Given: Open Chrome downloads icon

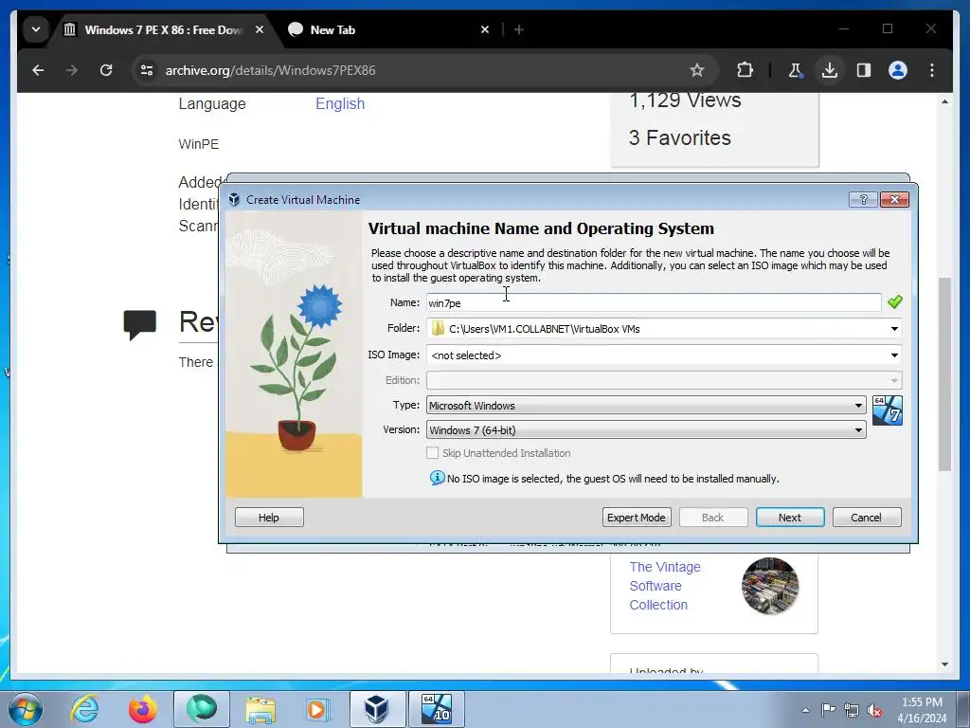Looking at the screenshot, I should pos(830,70).
